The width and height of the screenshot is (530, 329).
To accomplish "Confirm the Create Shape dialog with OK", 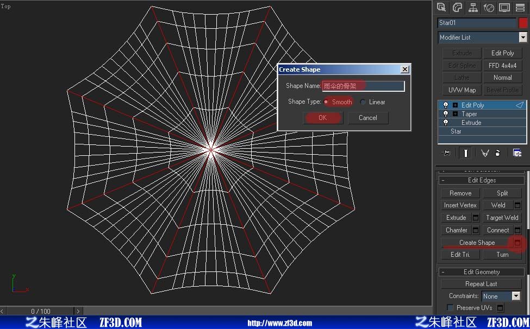I will click(x=323, y=118).
